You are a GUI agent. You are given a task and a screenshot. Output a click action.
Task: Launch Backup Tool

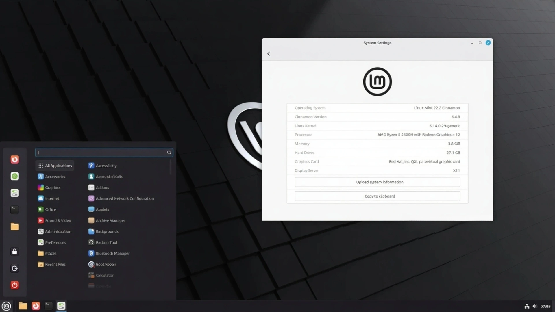(x=103, y=242)
